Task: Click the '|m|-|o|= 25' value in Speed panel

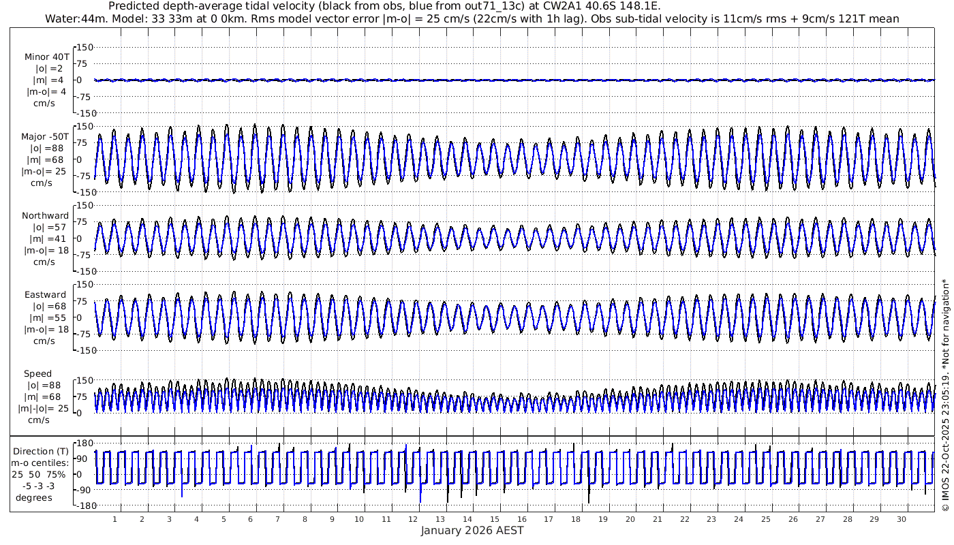Action: (x=44, y=409)
